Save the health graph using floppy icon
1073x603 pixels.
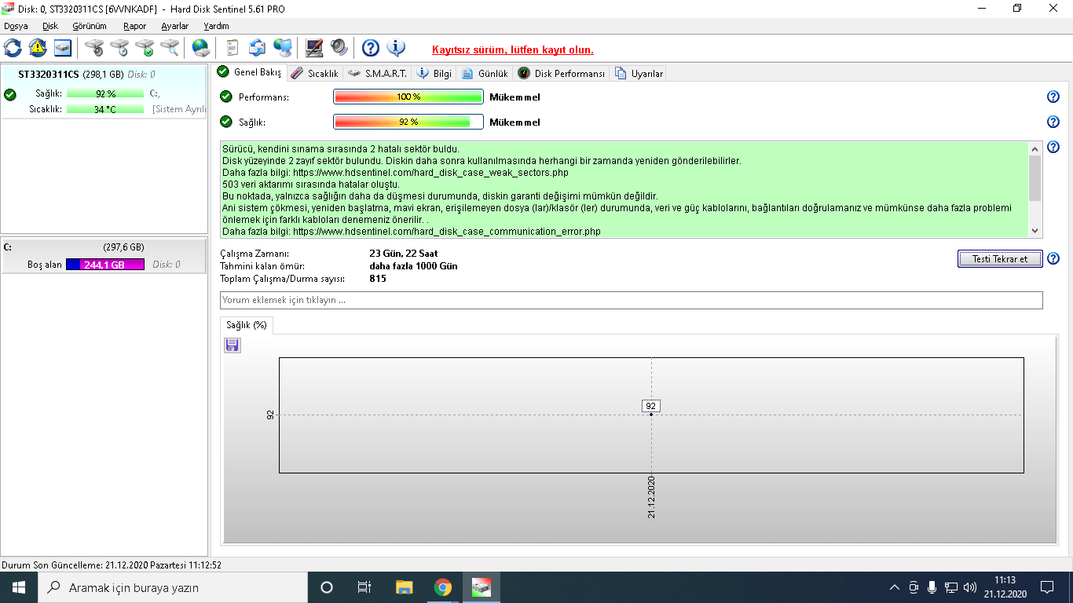(x=233, y=345)
